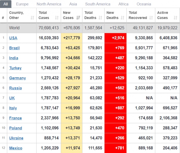Show South America countries tab
The height and width of the screenshot is (153, 180).
click(98, 4)
